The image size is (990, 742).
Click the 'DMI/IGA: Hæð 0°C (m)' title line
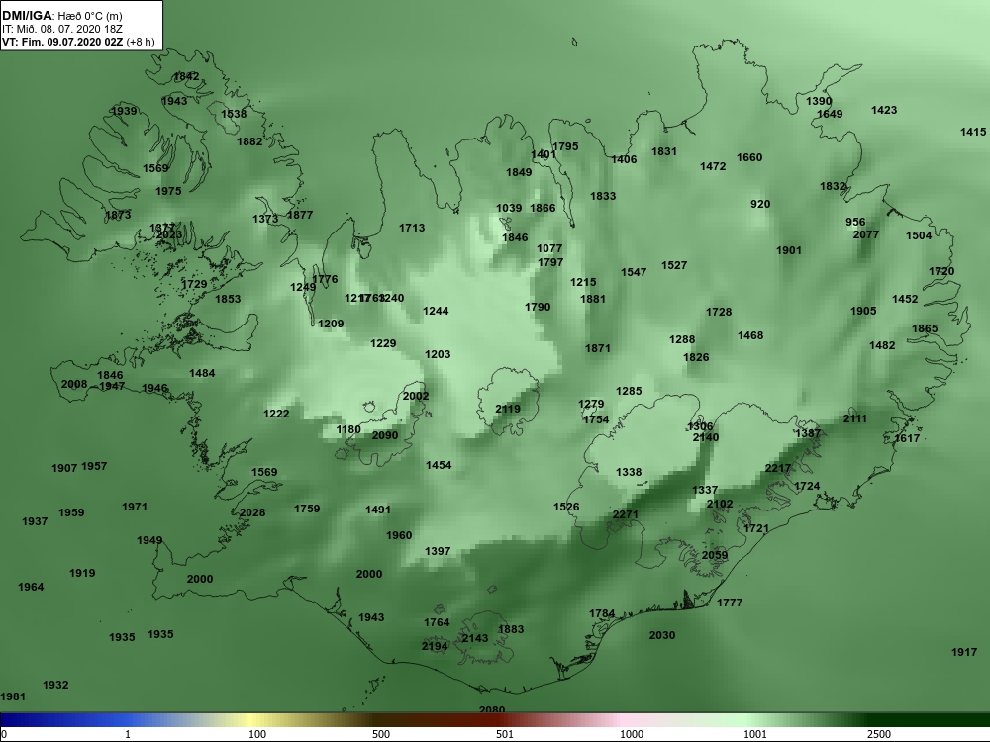click(61, 17)
